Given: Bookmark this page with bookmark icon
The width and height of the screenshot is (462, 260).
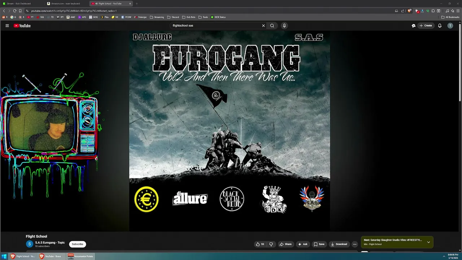Looking at the screenshot, I should point(20,11).
